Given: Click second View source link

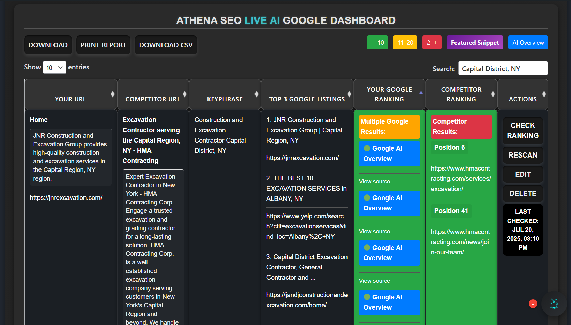Looking at the screenshot, I should pyautogui.click(x=374, y=232).
